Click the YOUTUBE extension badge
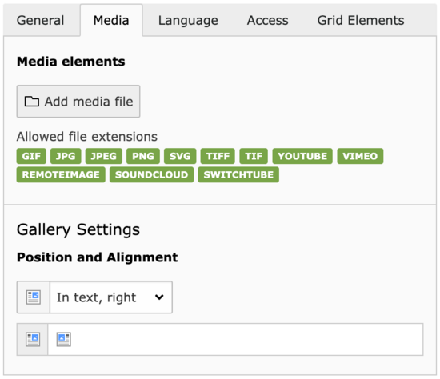 click(x=302, y=156)
